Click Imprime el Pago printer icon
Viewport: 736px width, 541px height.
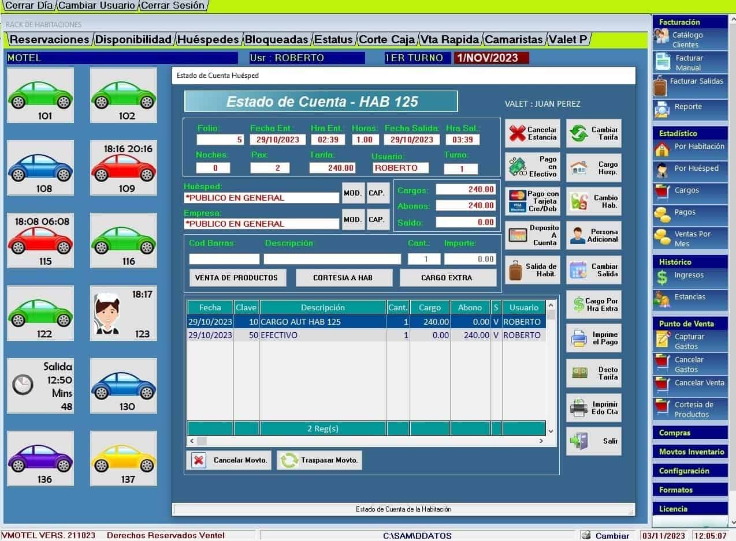tap(579, 339)
